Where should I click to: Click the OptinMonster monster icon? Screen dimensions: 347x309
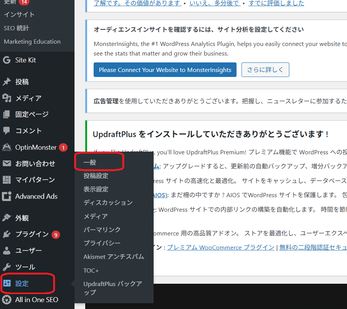[x=6, y=147]
